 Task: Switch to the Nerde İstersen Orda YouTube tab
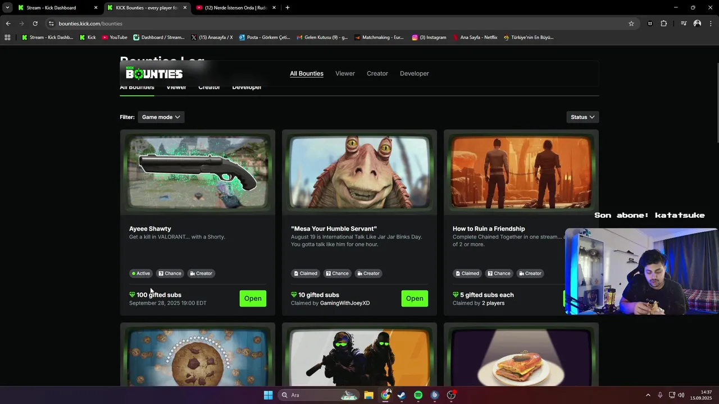click(x=236, y=8)
